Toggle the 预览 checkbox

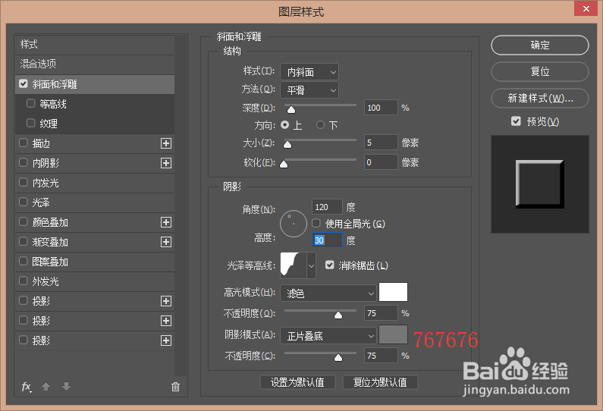[x=516, y=121]
